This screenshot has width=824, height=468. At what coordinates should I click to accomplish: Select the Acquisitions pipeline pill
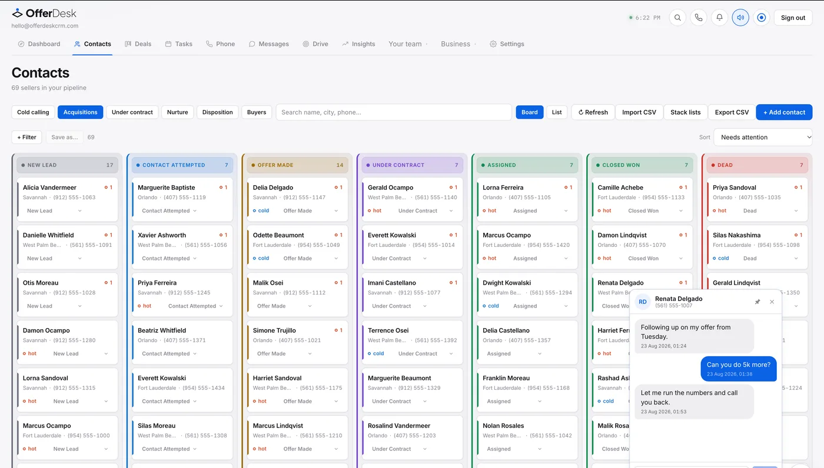[x=81, y=112]
